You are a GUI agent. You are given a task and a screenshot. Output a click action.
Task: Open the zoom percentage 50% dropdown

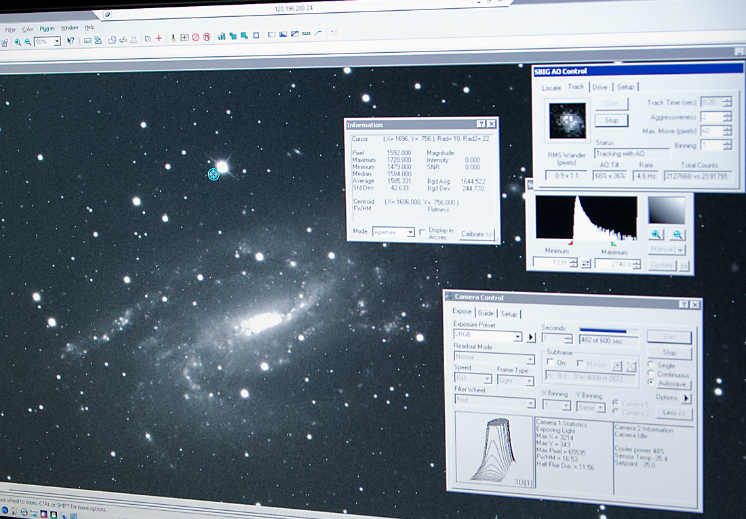pyautogui.click(x=57, y=41)
